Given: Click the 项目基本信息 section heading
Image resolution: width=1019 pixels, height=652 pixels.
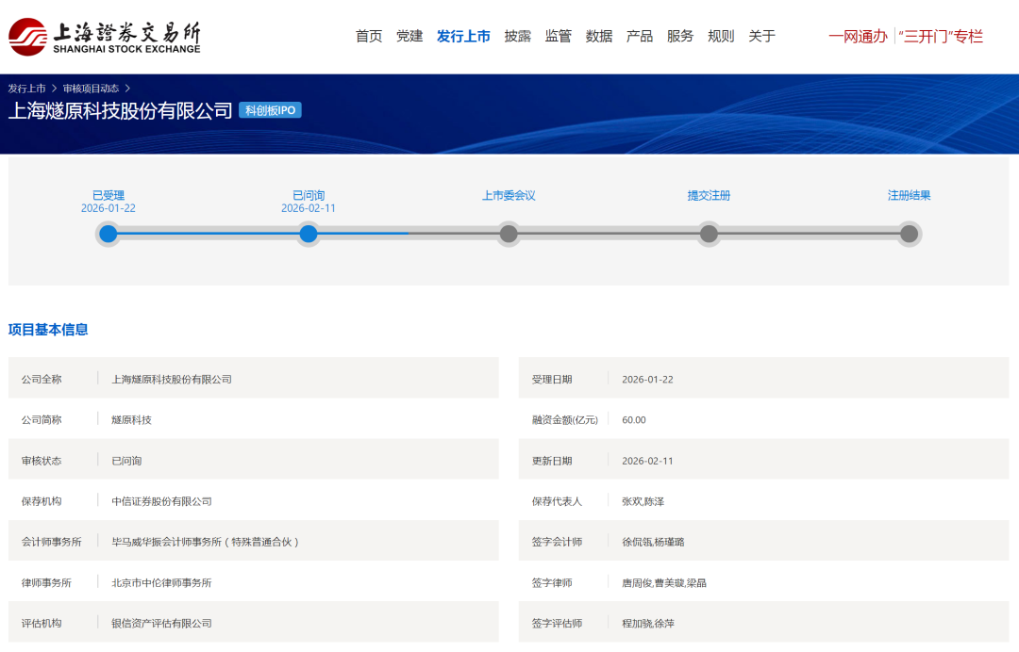Looking at the screenshot, I should (48, 330).
